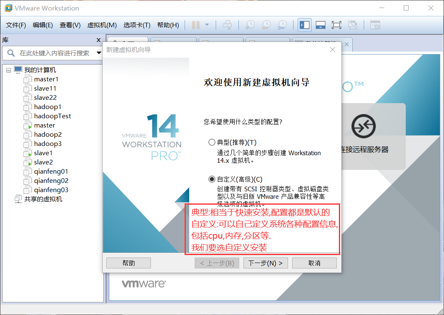The height and width of the screenshot is (315, 444).
Task: Select 典型(推荐) configuration radio button
Action: pyautogui.click(x=212, y=142)
